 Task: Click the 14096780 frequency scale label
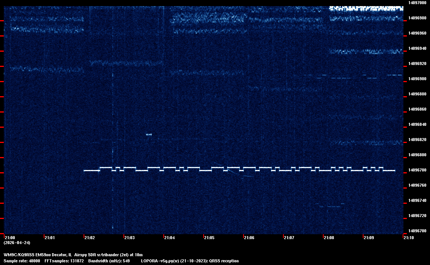pos(417,170)
